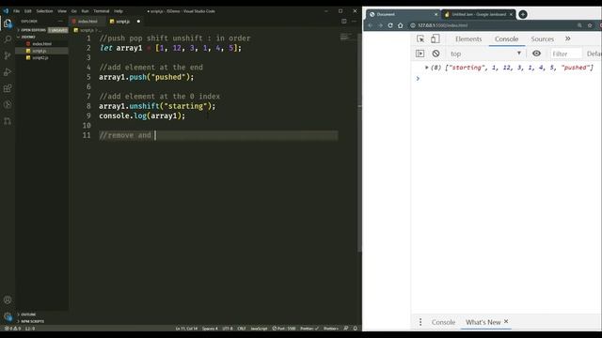Click the Chrome address bar URL
Image resolution: width=602 pixels, height=338 pixels.
point(443,25)
